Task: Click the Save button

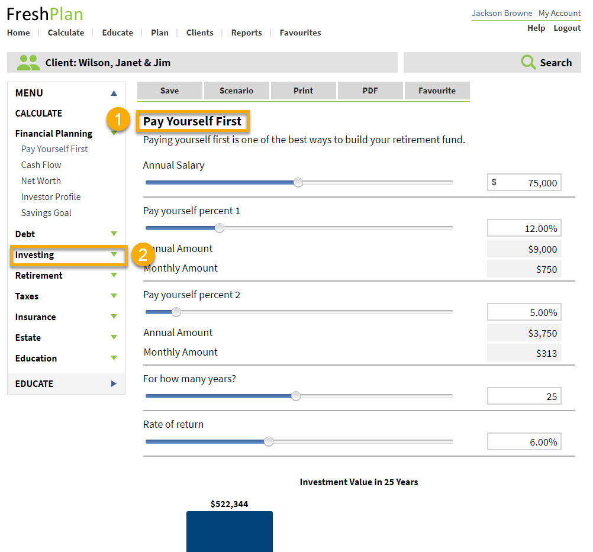Action: coord(169,91)
